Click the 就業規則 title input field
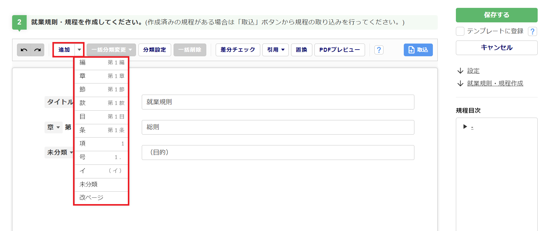Screen dimensions: 551x231 click(x=278, y=102)
